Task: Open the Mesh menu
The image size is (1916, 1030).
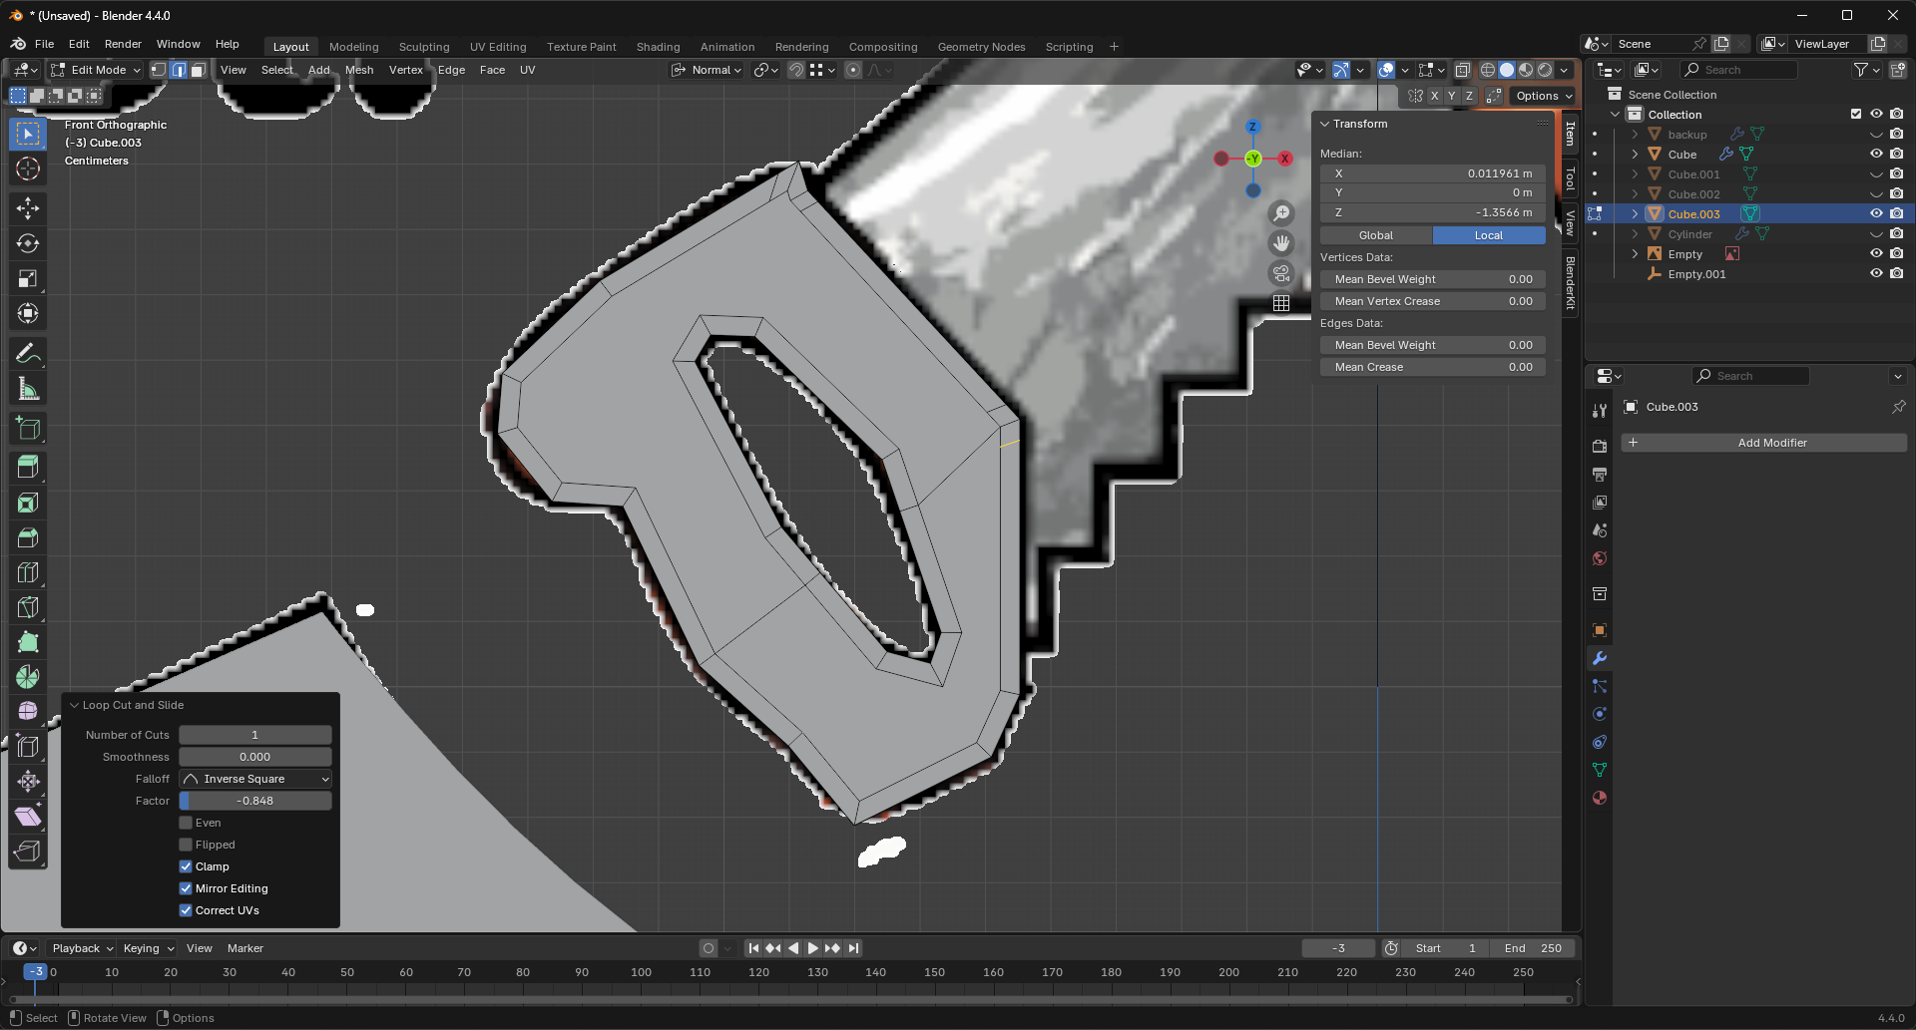Action: coord(359,70)
